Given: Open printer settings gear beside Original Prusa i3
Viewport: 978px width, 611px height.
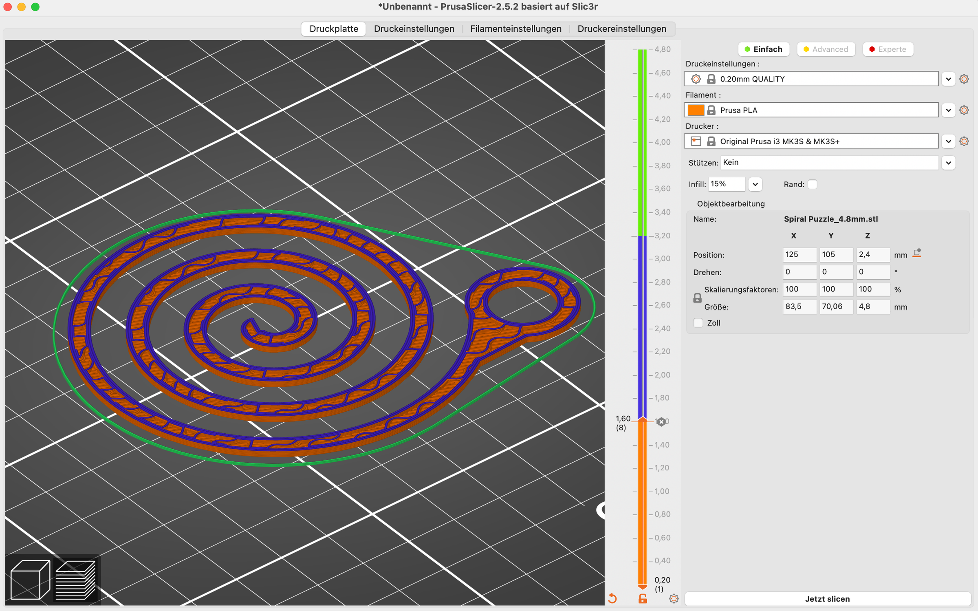Looking at the screenshot, I should click(964, 141).
